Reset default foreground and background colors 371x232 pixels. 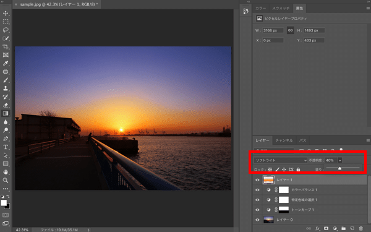click(2, 197)
